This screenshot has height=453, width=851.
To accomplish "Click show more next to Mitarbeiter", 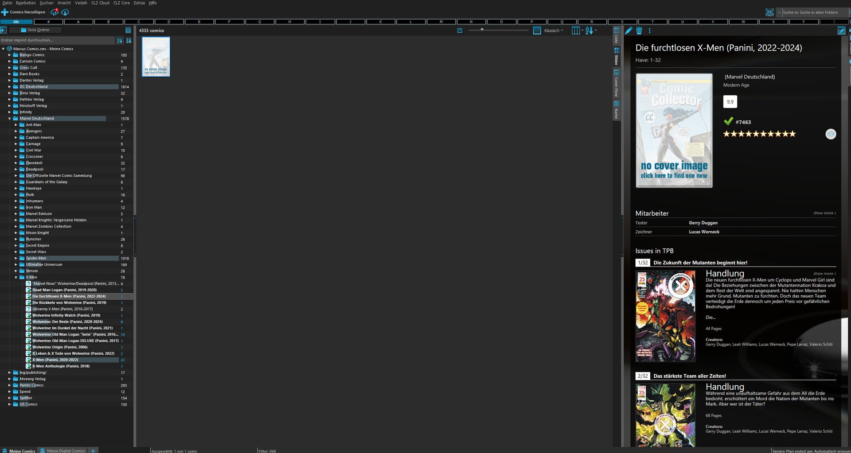I will pyautogui.click(x=824, y=213).
